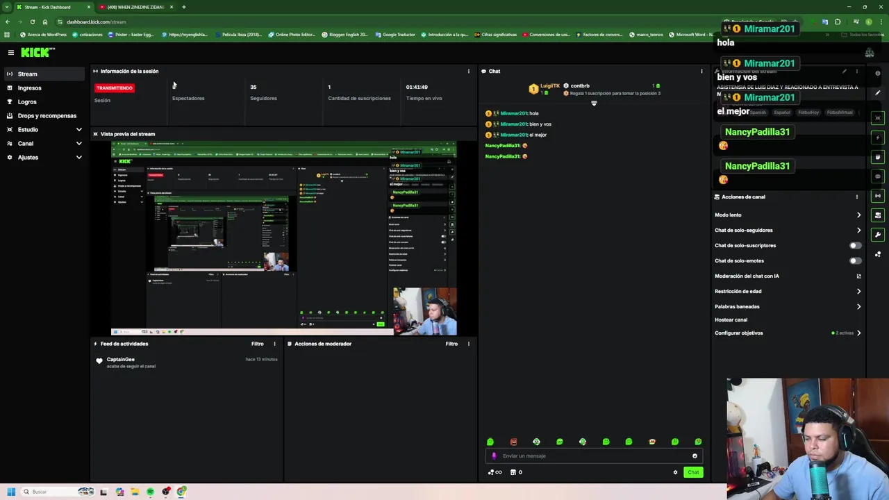Open Acciones de moderador options menu

(468, 344)
